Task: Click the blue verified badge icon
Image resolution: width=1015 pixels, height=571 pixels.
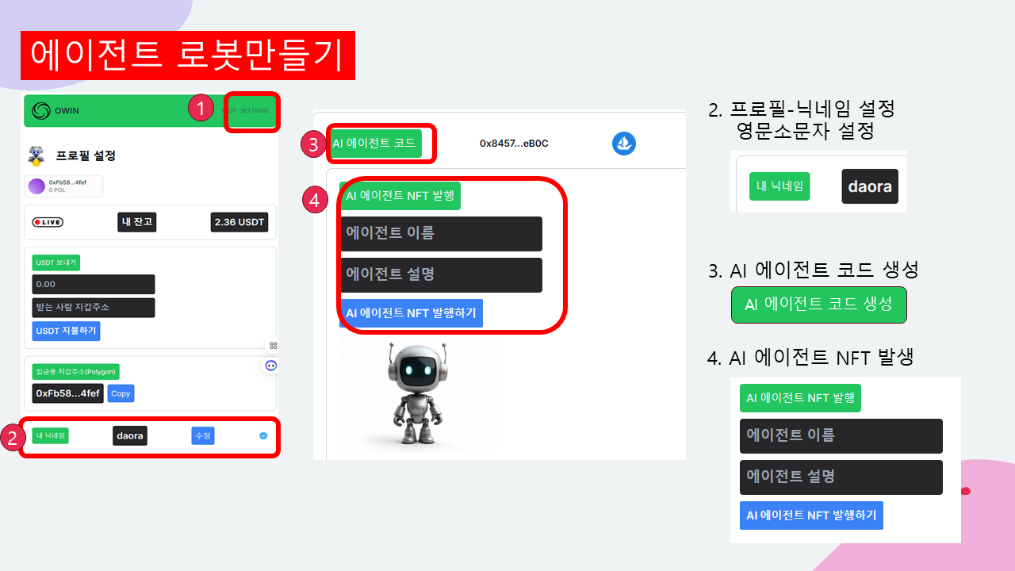Action: (x=263, y=435)
